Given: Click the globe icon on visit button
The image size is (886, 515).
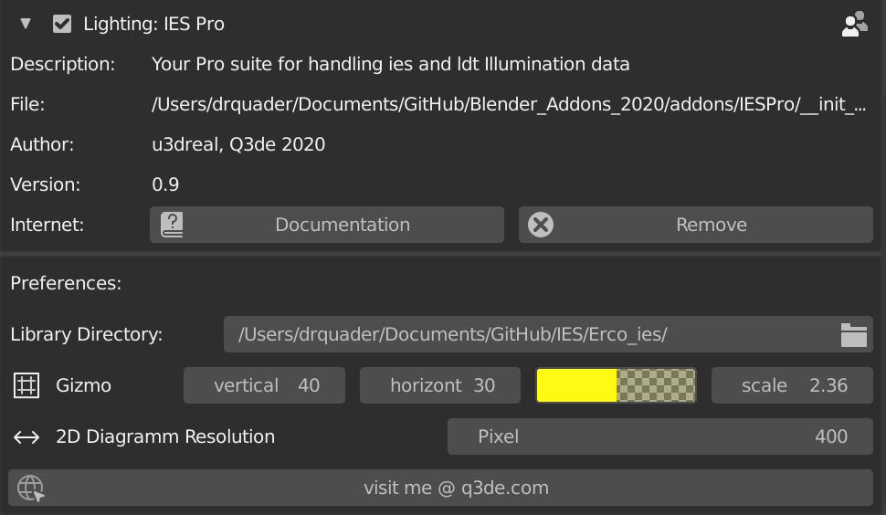Looking at the screenshot, I should point(30,488).
